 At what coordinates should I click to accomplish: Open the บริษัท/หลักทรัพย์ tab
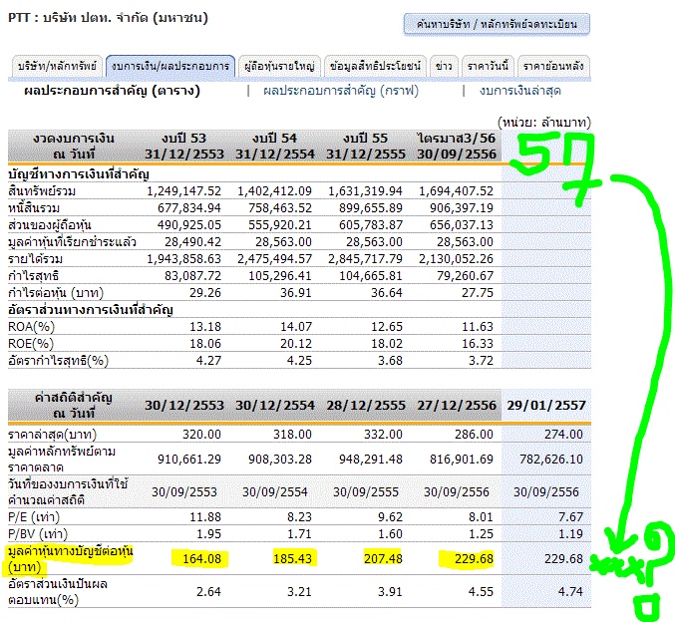pos(57,67)
